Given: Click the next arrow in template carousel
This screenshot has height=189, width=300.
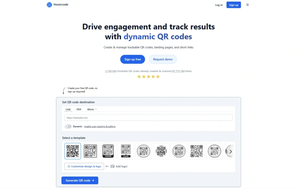Looking at the screenshot, I should [x=231, y=151].
